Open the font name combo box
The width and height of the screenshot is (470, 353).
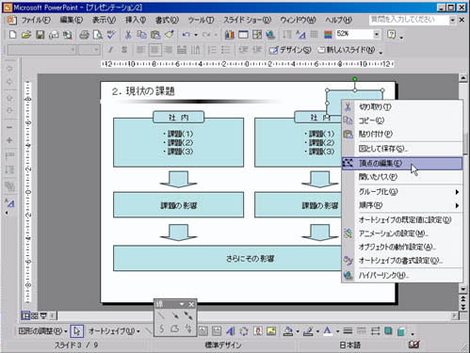coord(41,50)
